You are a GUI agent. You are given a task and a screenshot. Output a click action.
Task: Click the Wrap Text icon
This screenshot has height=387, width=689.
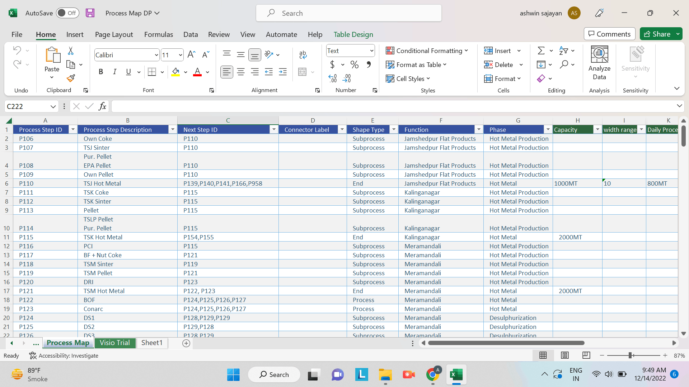tap(303, 54)
